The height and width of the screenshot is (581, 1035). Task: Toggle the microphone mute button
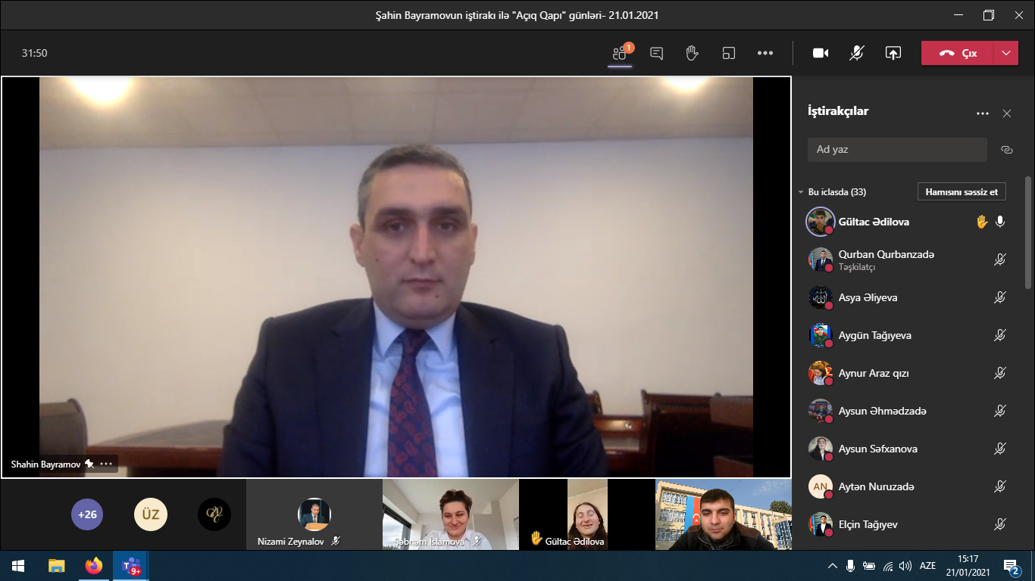pos(857,53)
